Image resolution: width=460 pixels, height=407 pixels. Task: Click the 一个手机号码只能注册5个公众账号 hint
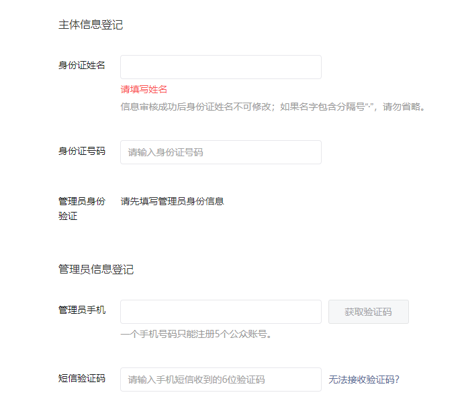tap(196, 334)
